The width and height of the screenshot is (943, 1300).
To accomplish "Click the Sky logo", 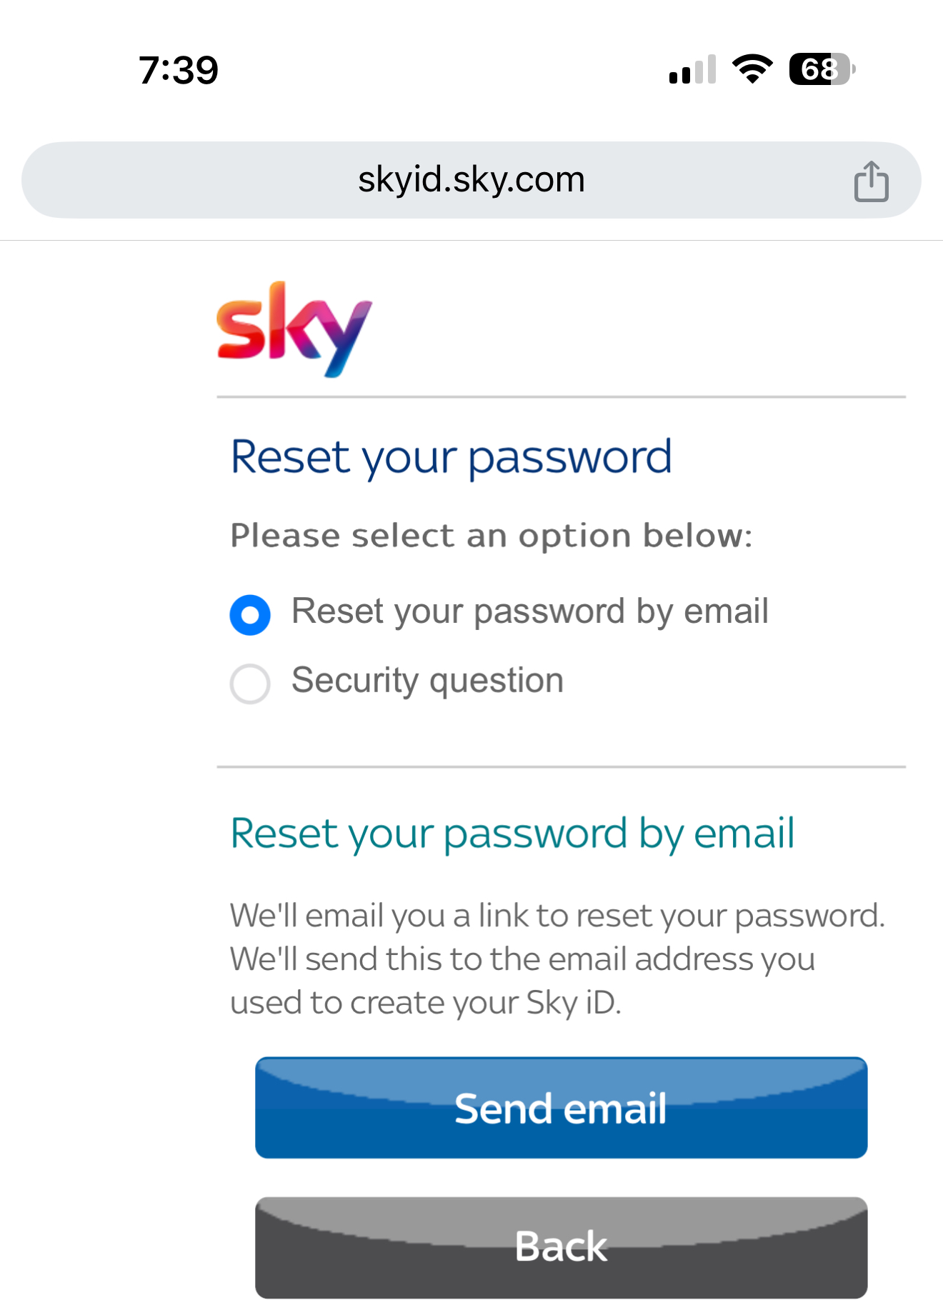I will 294,330.
